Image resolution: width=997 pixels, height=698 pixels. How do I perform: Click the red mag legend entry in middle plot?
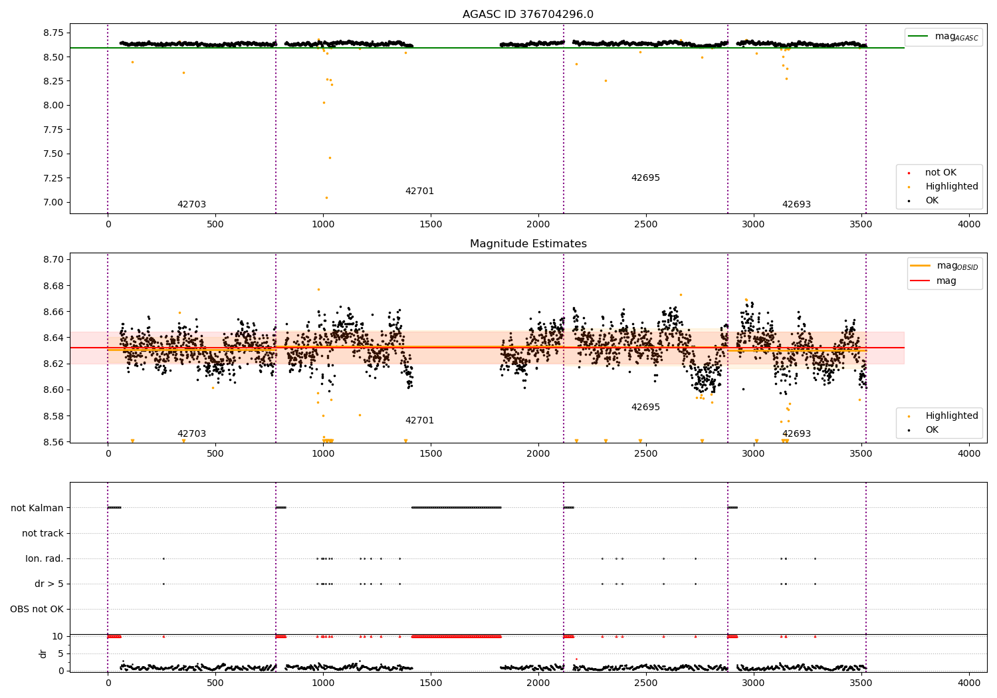point(934,281)
